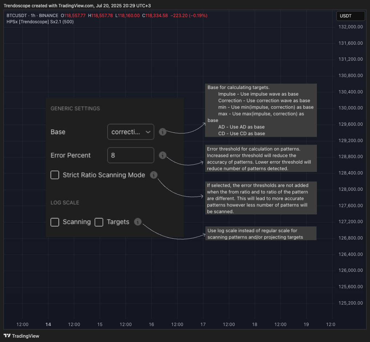Click the USDT currency button
The width and height of the screenshot is (370, 342).
tap(350, 16)
